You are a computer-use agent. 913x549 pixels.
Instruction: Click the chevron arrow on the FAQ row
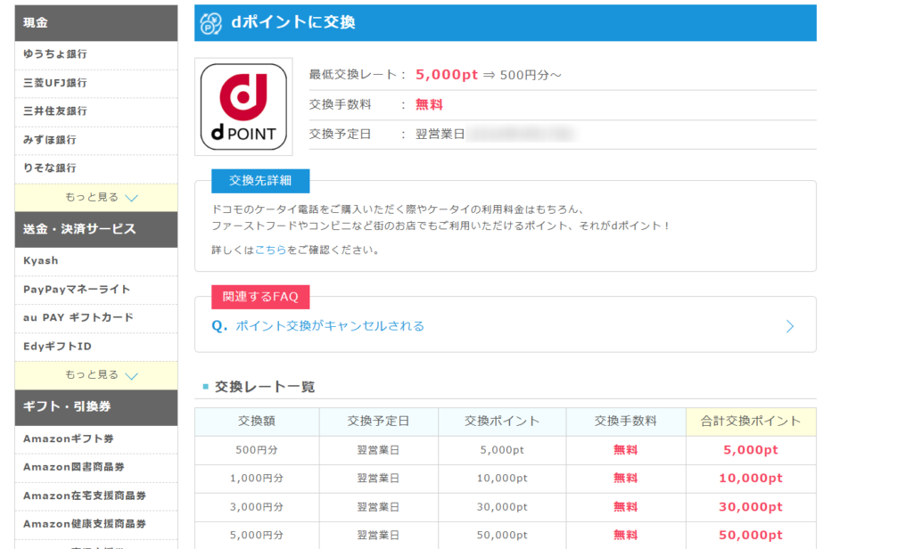790,326
